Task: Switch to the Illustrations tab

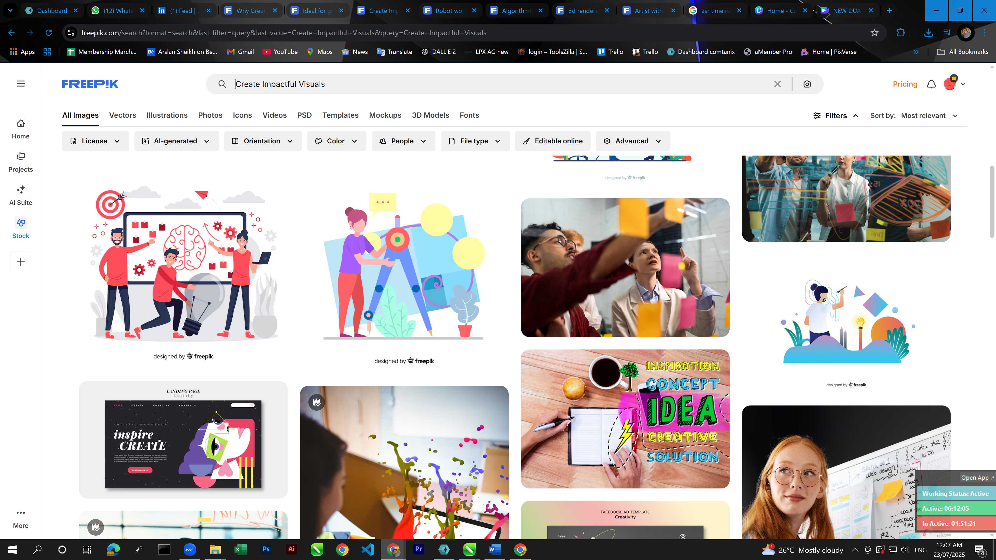Action: point(167,115)
